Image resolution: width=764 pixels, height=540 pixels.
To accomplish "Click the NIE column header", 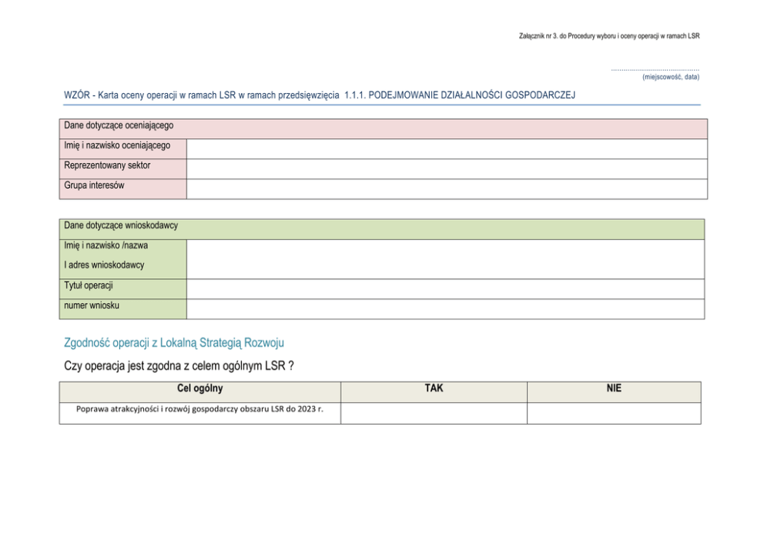I will coord(614,389).
